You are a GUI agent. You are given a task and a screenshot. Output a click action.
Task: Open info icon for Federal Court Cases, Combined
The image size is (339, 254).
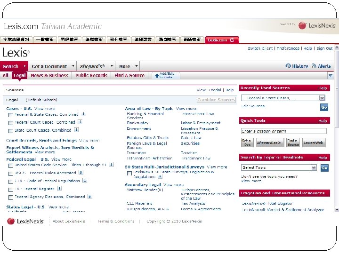pyautogui.click(x=80, y=122)
